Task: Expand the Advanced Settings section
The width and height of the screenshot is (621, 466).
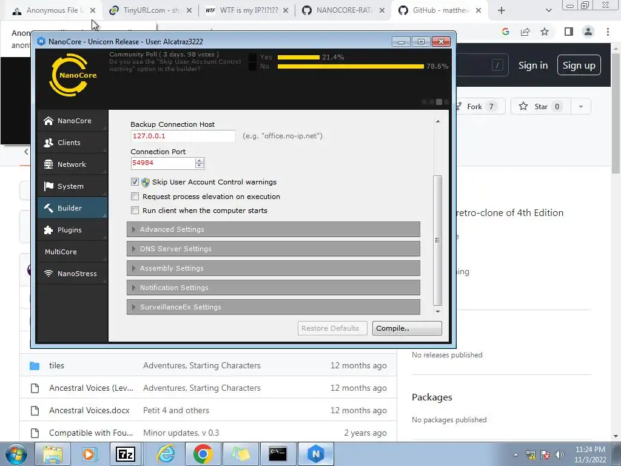Action: click(274, 229)
